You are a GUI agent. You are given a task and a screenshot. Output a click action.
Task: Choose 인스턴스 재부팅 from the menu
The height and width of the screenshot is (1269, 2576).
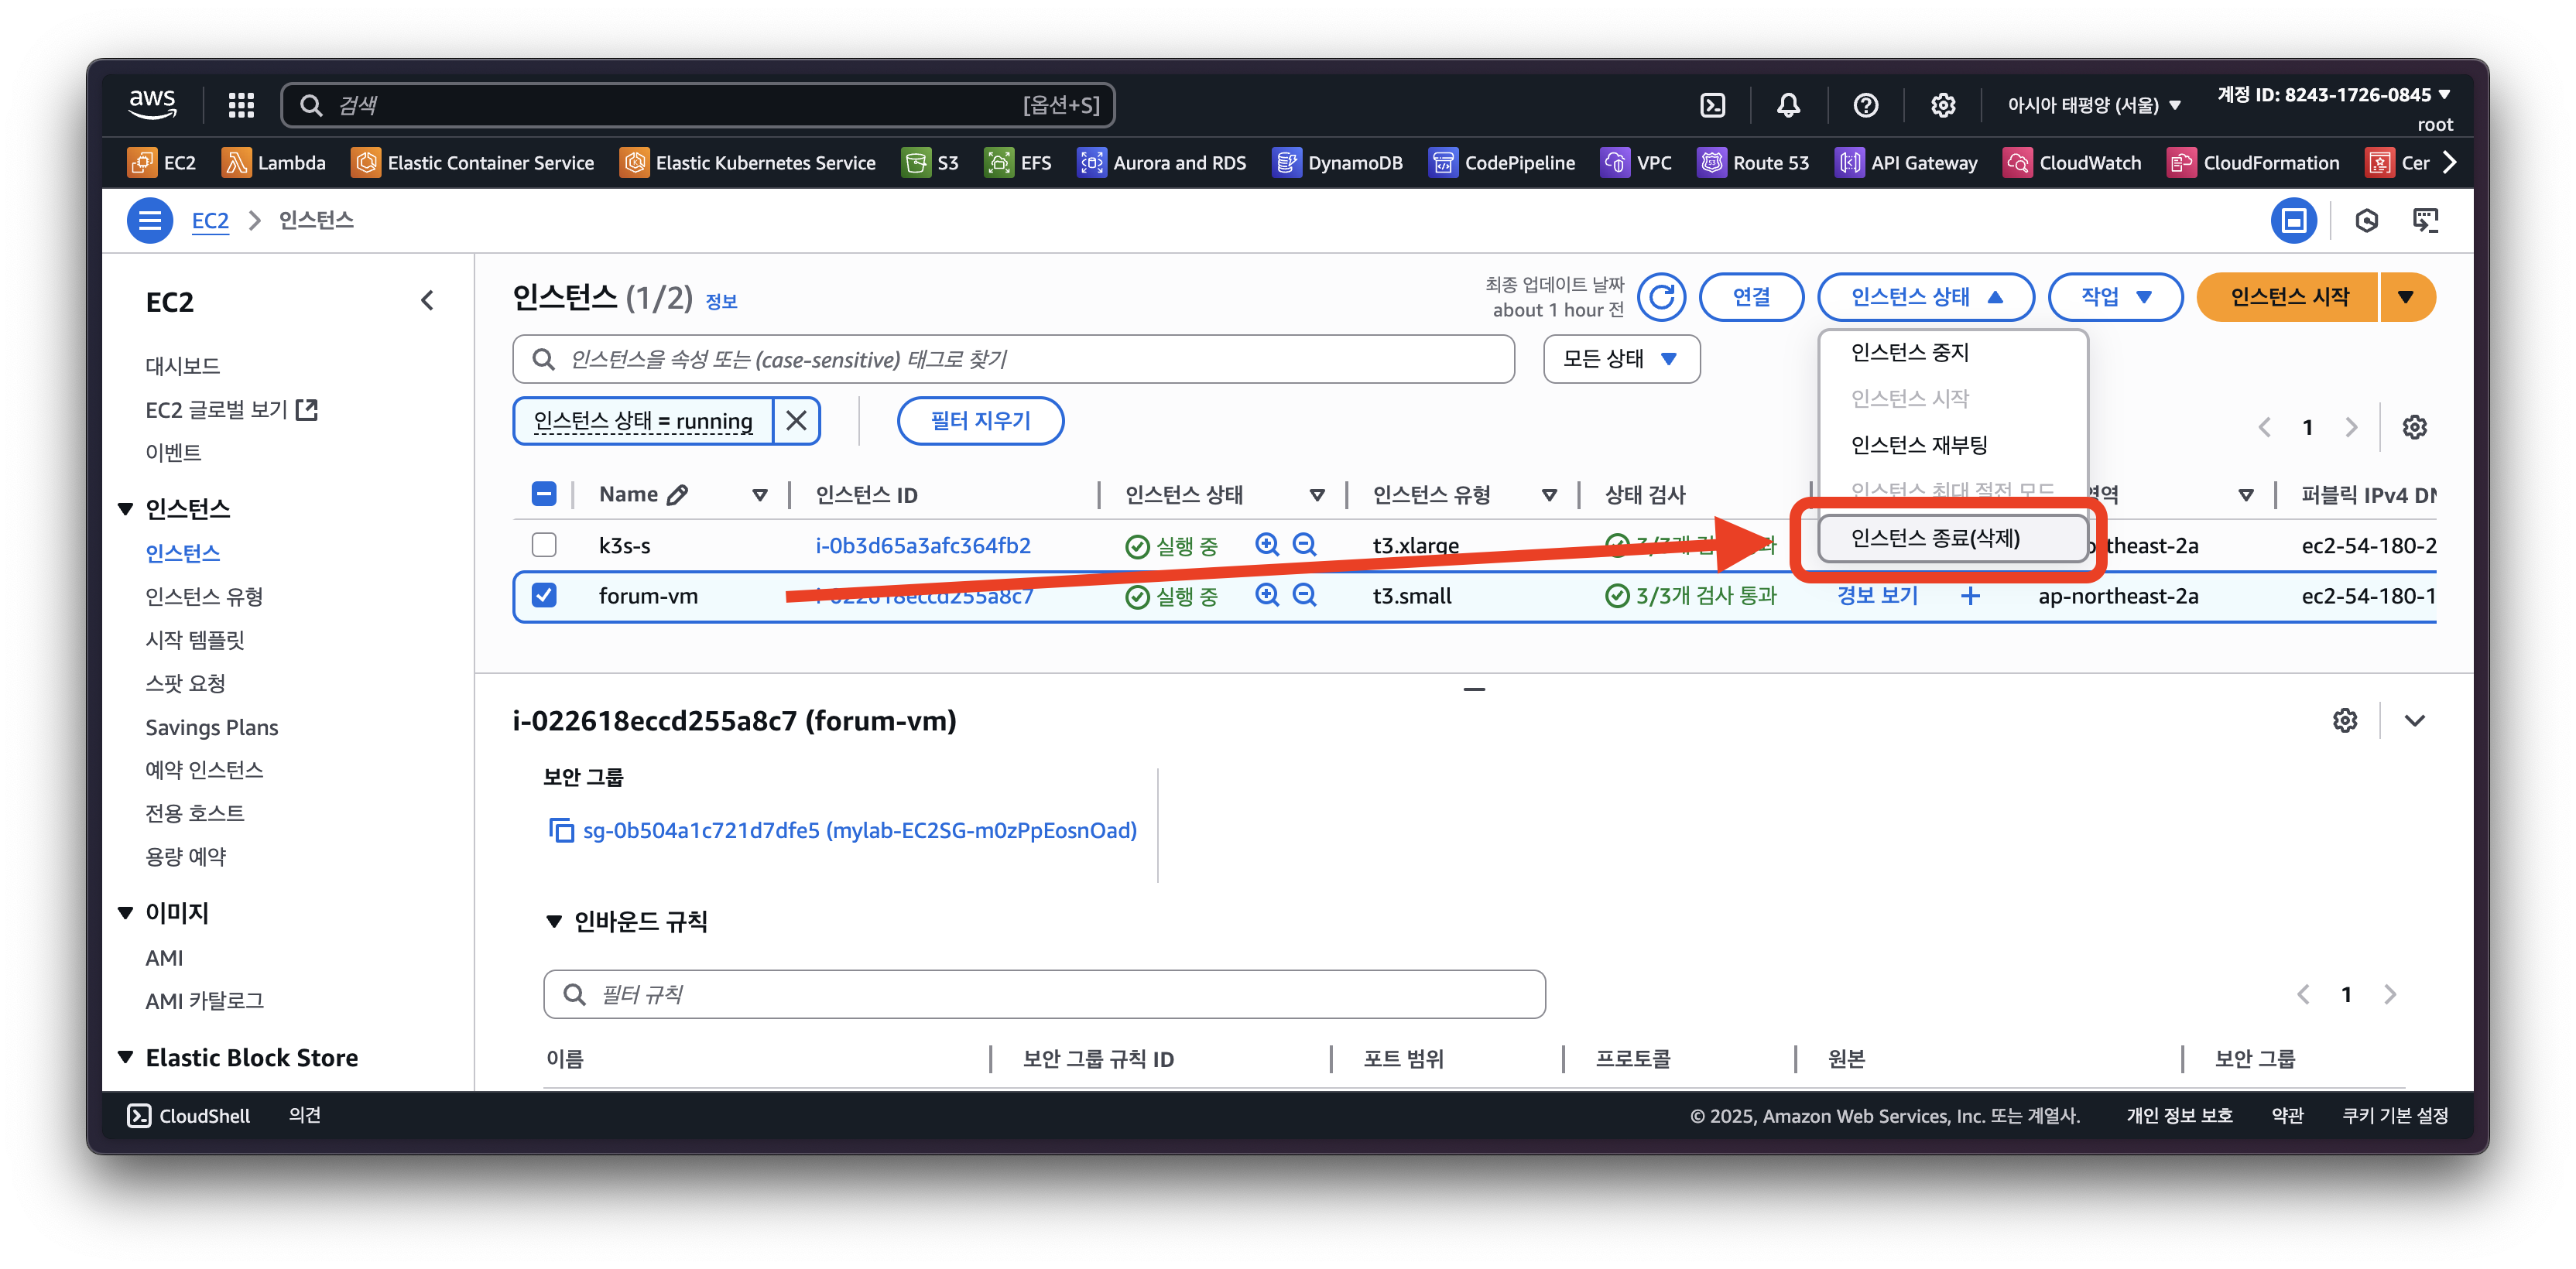pyautogui.click(x=1953, y=445)
